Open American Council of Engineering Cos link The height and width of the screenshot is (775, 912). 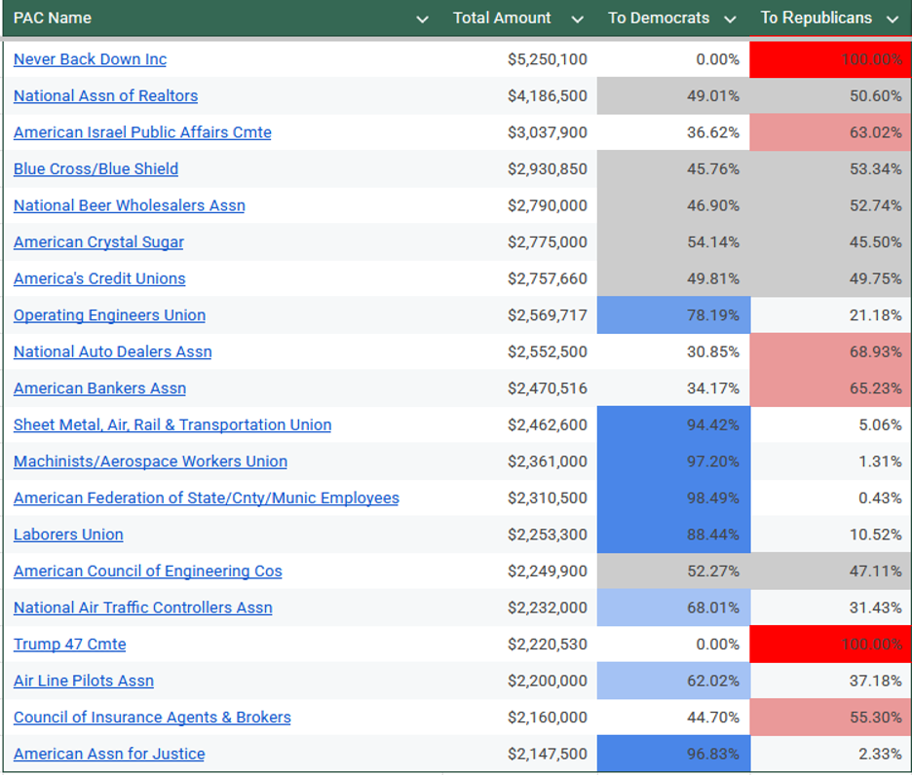pyautogui.click(x=148, y=572)
